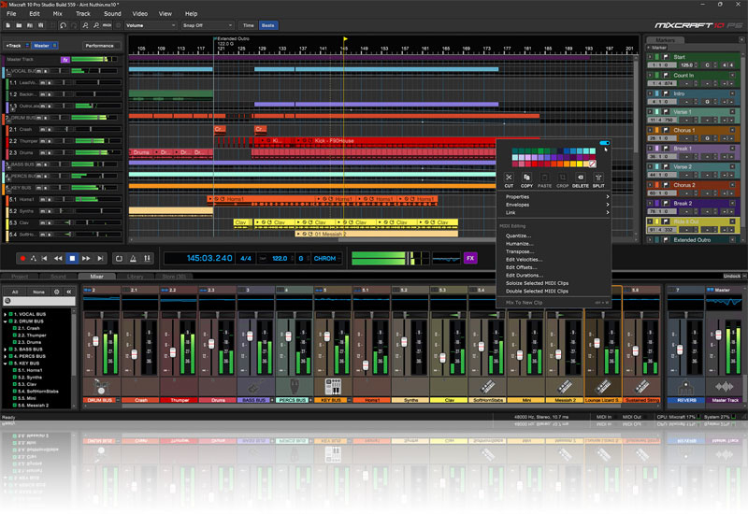
Task: Open the Snap Off dropdown
Action: [206, 25]
